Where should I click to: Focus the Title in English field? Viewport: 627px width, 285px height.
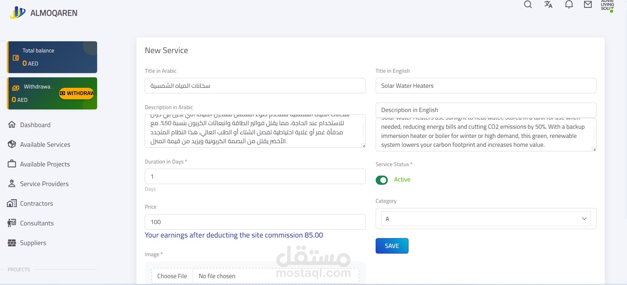486,86
